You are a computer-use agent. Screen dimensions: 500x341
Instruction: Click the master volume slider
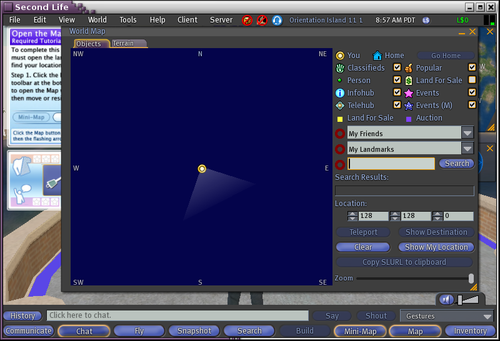tap(468, 300)
